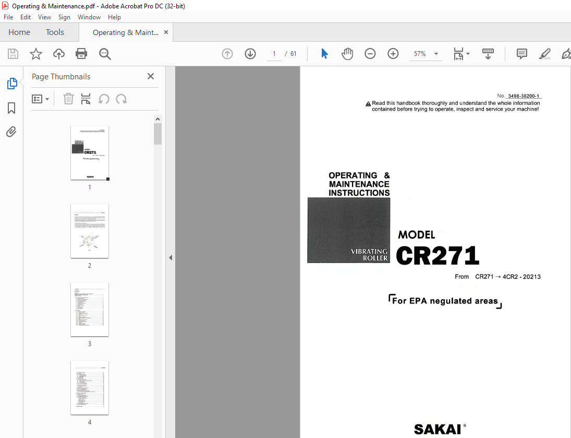The height and width of the screenshot is (438, 571).
Task: Select the Highlight text pen tool
Action: click(x=544, y=54)
